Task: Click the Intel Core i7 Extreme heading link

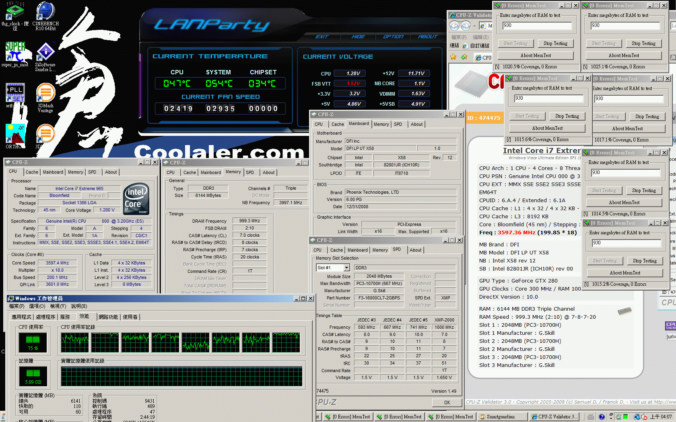Action: point(542,151)
